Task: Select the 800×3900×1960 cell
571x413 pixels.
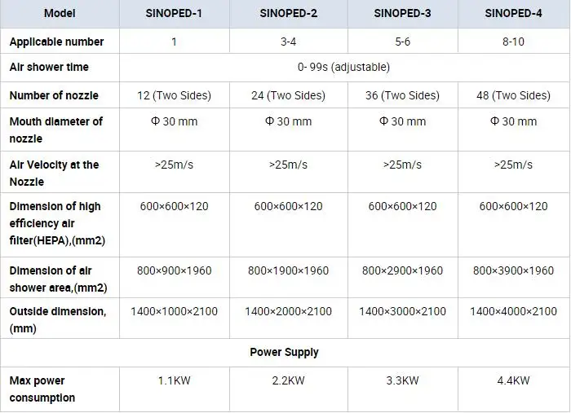Action: pyautogui.click(x=513, y=270)
